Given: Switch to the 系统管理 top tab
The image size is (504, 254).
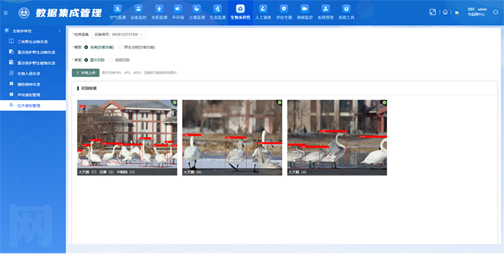Looking at the screenshot, I should click(325, 13).
